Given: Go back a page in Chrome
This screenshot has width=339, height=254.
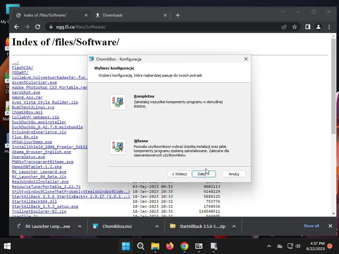Looking at the screenshot, I should (17, 27).
